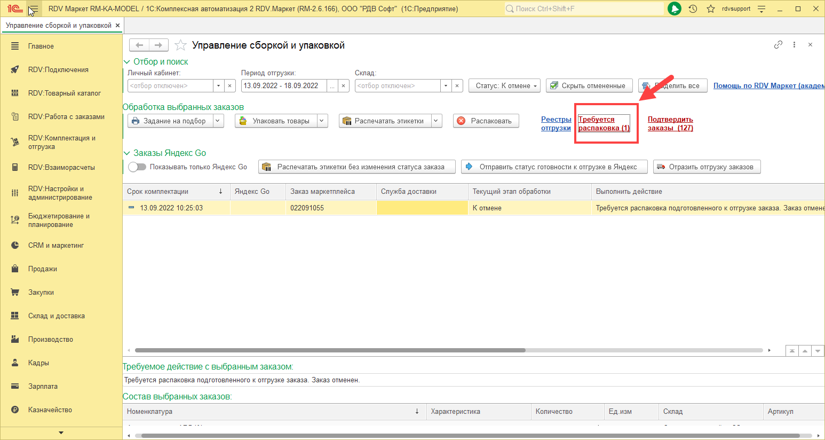Click the 'Распаковать' button
Viewport: 825px width, 440px height.
[x=486, y=121]
